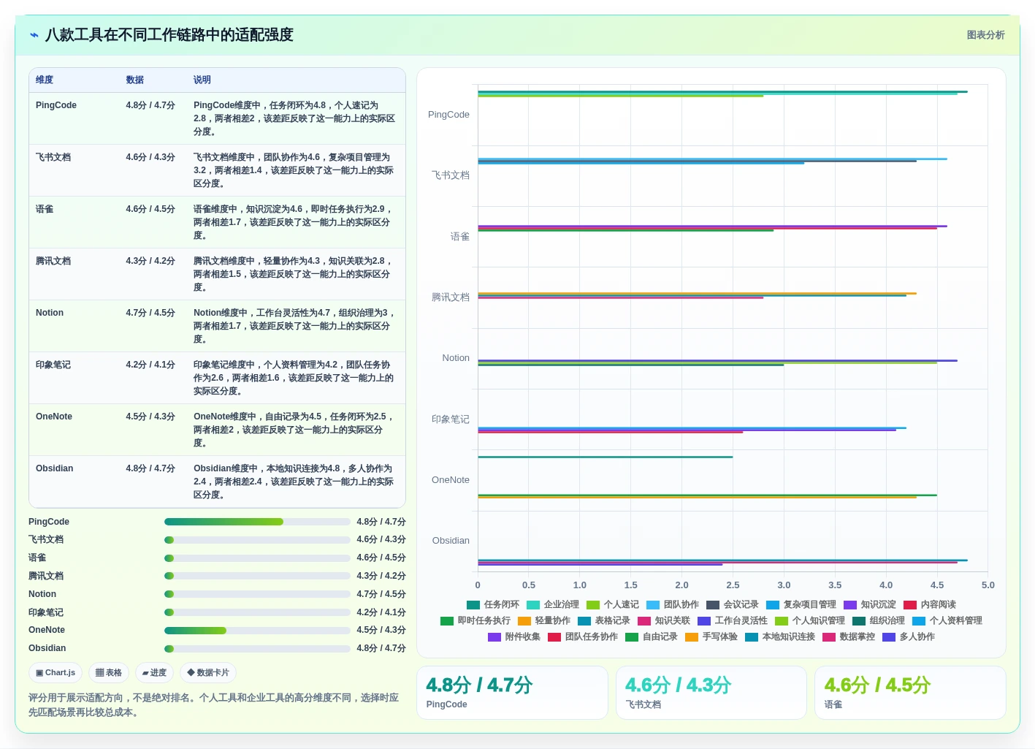Toggle 会议记录 legend entry
Screen dimensions: 1035x749
(x=733, y=605)
